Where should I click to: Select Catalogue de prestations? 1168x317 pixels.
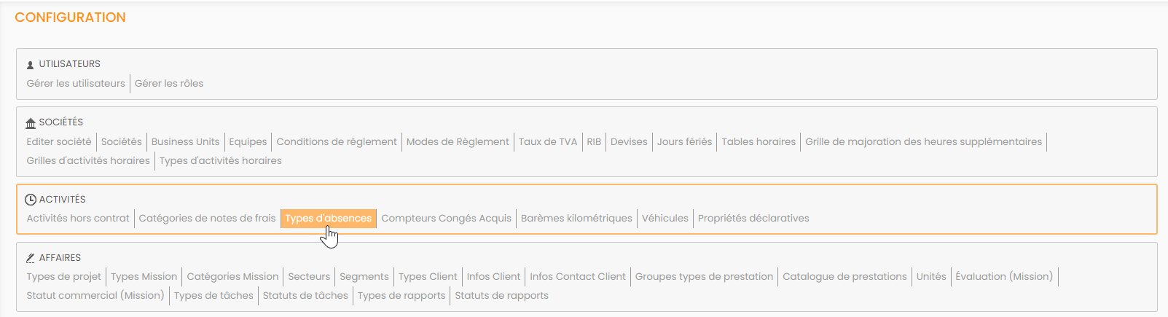(844, 277)
